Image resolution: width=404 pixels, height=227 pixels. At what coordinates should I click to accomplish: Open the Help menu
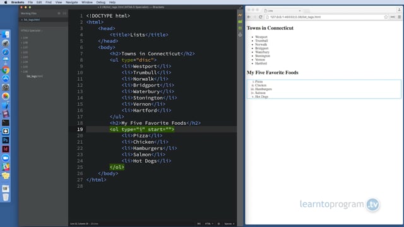point(112,3)
